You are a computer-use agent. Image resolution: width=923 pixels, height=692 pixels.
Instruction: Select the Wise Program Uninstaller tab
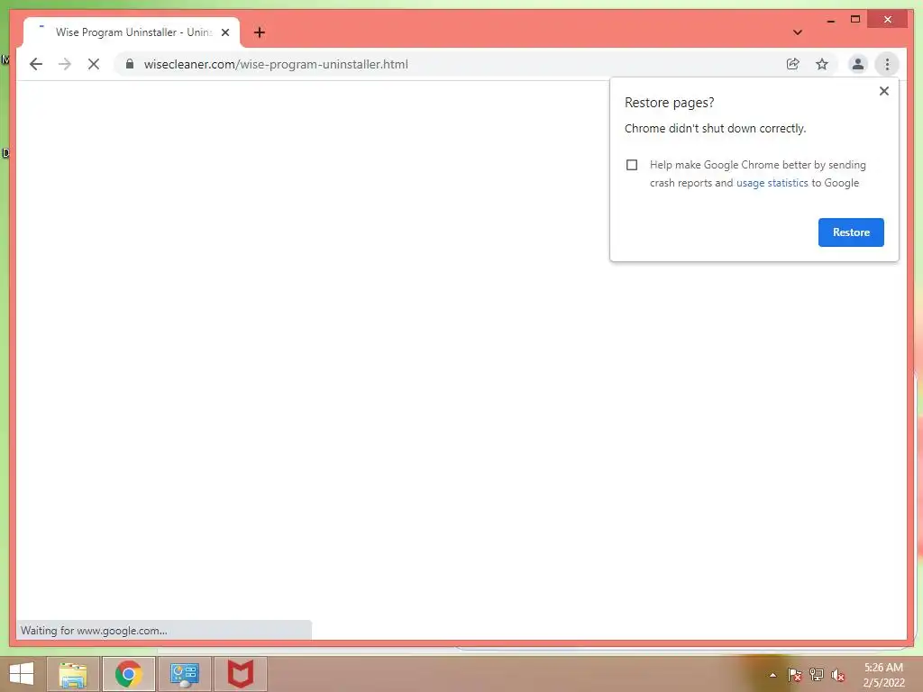132,32
